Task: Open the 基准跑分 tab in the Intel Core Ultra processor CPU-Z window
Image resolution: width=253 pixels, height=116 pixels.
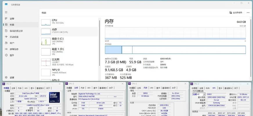Action: (40, 88)
